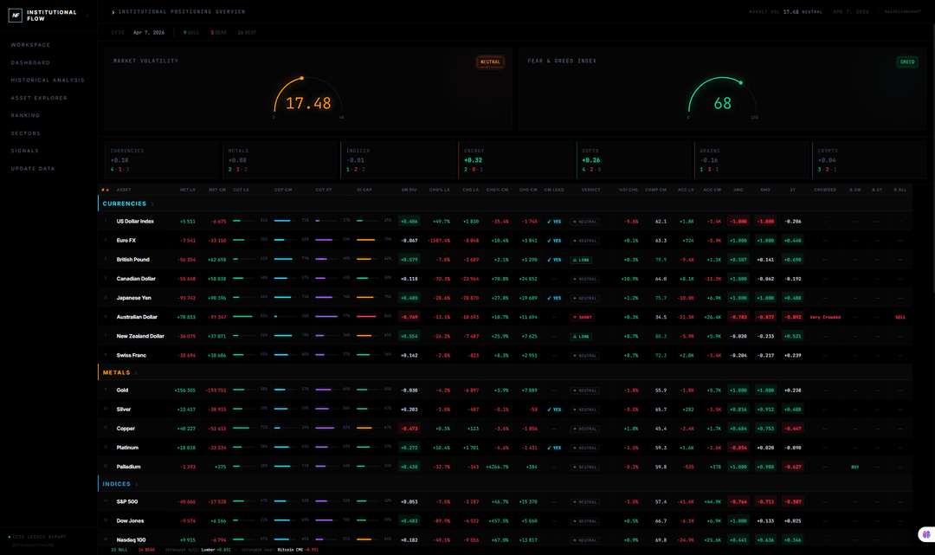935x555 pixels.
Task: Collapse the sidebar with the chevron arrow
Action: pyautogui.click(x=87, y=16)
